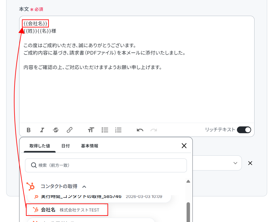Insert a hyperlink using link icon
The width and height of the screenshot is (274, 222).
[x=70, y=130]
